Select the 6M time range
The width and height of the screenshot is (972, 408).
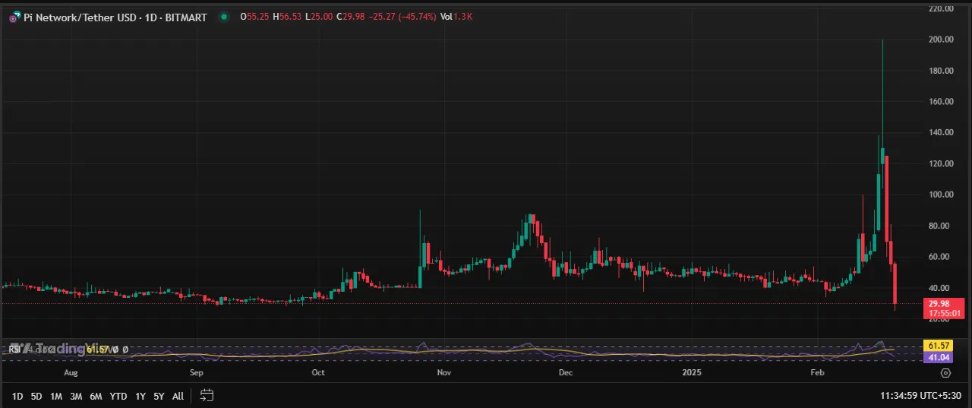coord(96,396)
